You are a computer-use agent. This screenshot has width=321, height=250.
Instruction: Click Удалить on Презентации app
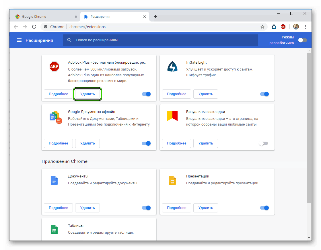click(x=206, y=208)
